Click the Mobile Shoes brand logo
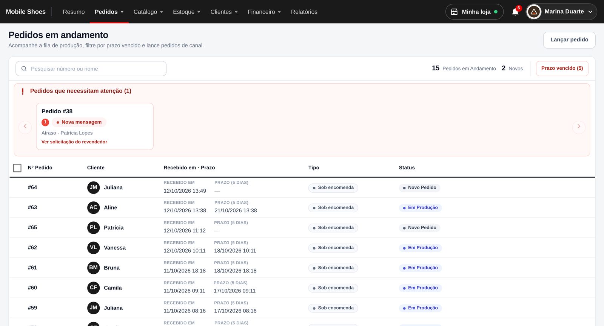Image resolution: width=604 pixels, height=326 pixels. [x=26, y=12]
